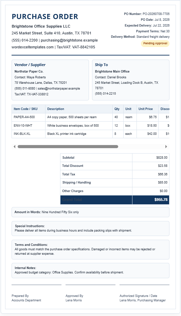Click the Amount in Words line
Viewport: 181px width, 316px height.
point(47,212)
